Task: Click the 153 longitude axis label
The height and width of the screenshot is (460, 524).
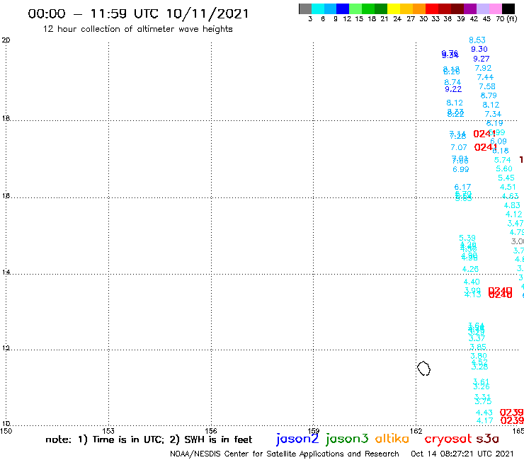Action: (108, 431)
